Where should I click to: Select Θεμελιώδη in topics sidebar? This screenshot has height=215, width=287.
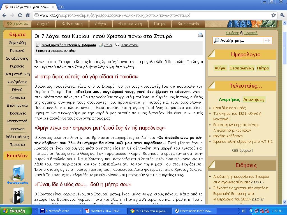click(x=17, y=43)
